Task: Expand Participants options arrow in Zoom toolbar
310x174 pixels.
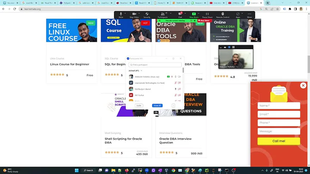Action: 170,13
